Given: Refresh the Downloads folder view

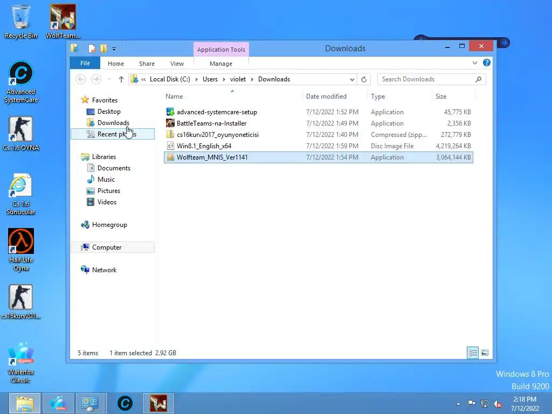Looking at the screenshot, I should [364, 79].
